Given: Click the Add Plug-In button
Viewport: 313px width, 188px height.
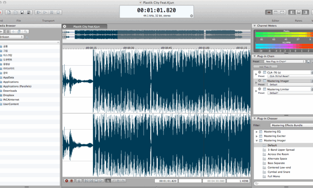Looking at the screenshot, I should 265,67.
